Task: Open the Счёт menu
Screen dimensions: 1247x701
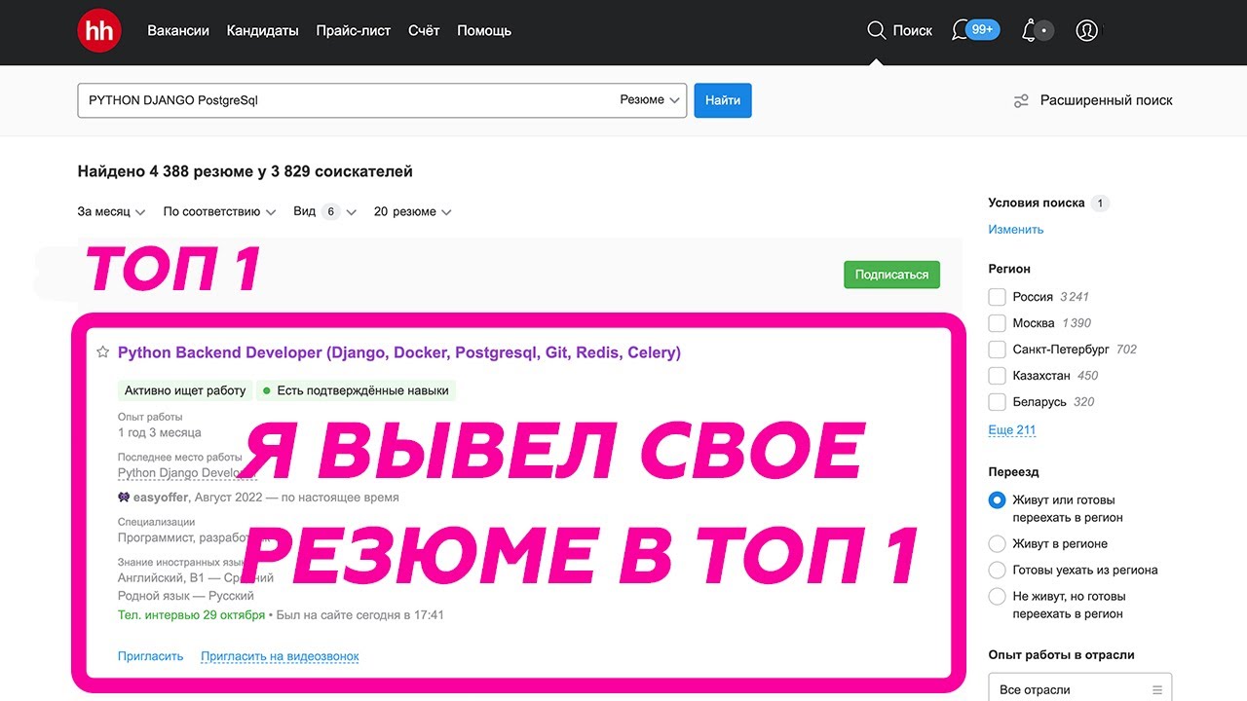Action: point(424,30)
